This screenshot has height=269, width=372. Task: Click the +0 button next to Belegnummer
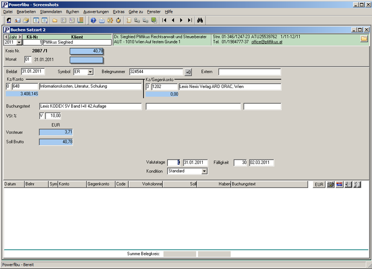pos(188,72)
